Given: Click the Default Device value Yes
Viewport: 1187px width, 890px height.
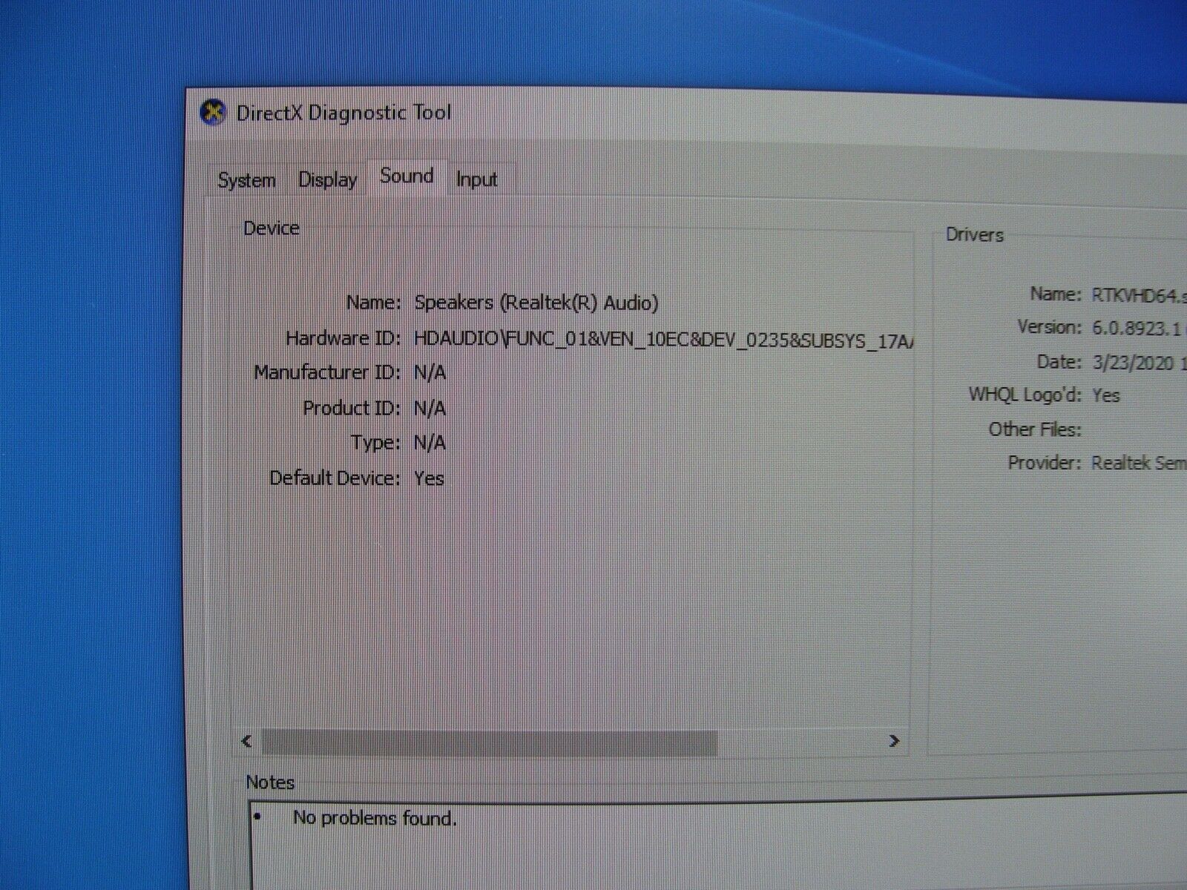Looking at the screenshot, I should pyautogui.click(x=430, y=478).
